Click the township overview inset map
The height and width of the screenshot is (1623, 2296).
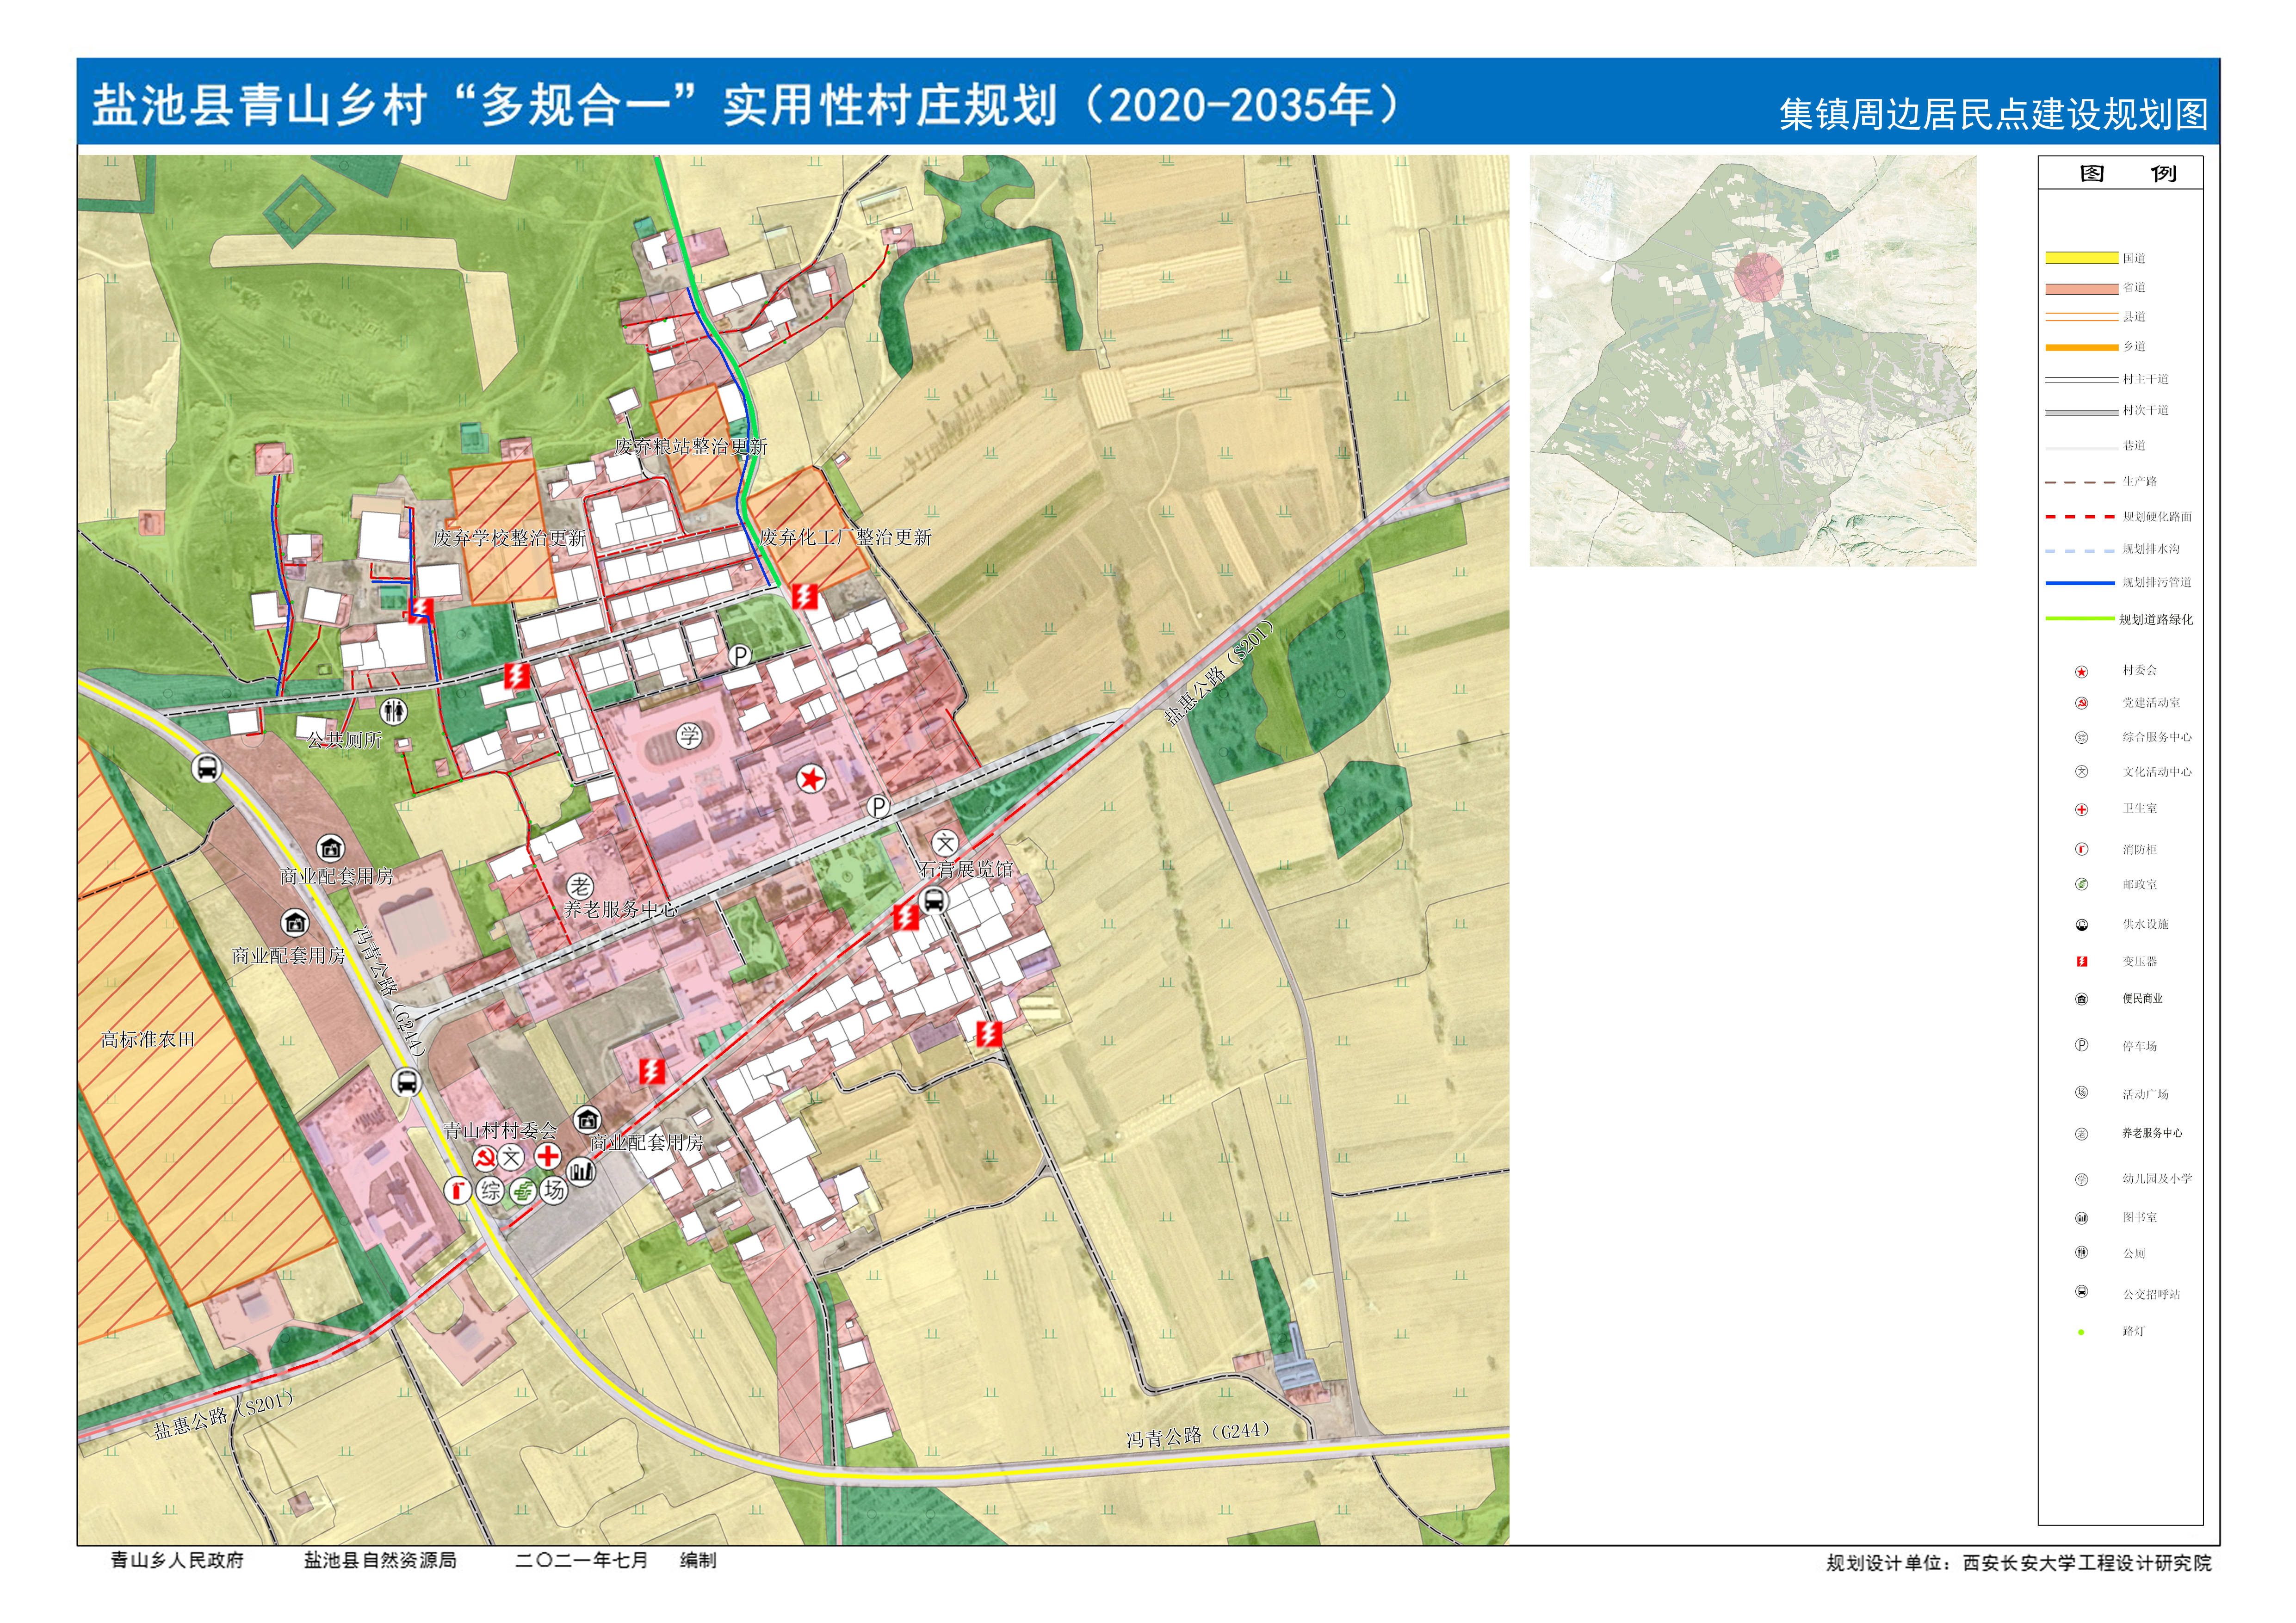pos(1752,360)
